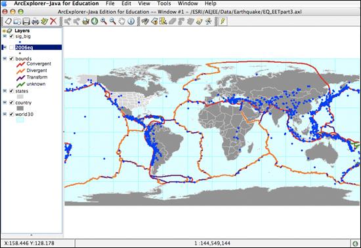Click the red Convergent line symbol
The width and height of the screenshot is (361, 248).
pos(21,64)
